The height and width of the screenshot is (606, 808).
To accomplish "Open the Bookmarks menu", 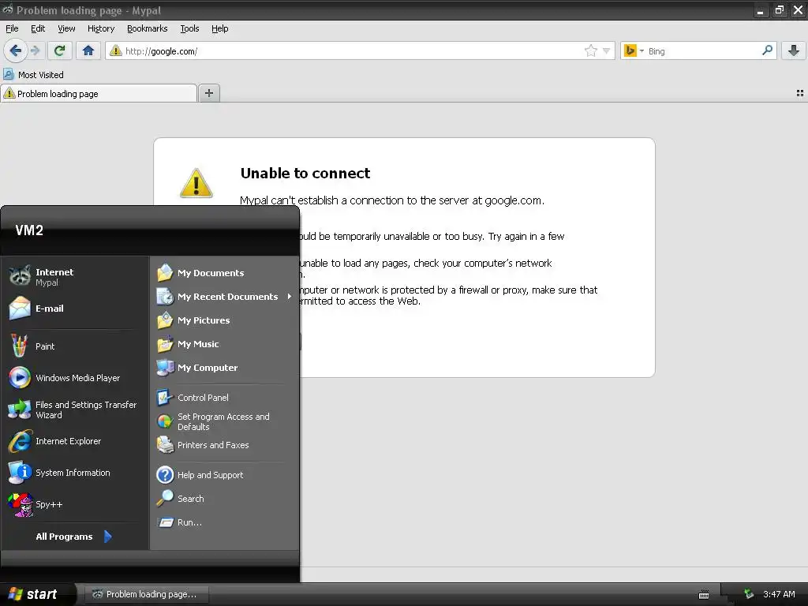I will (148, 29).
